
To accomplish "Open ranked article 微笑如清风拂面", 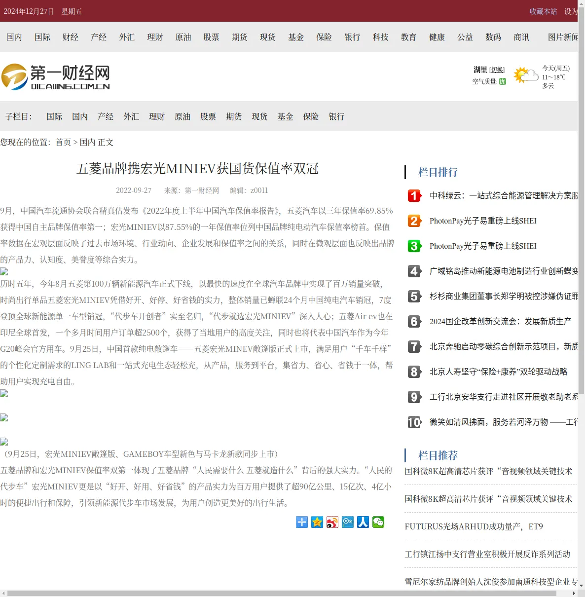I will (504, 422).
